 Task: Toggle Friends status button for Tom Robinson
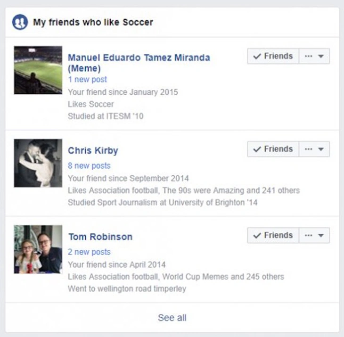coord(273,235)
